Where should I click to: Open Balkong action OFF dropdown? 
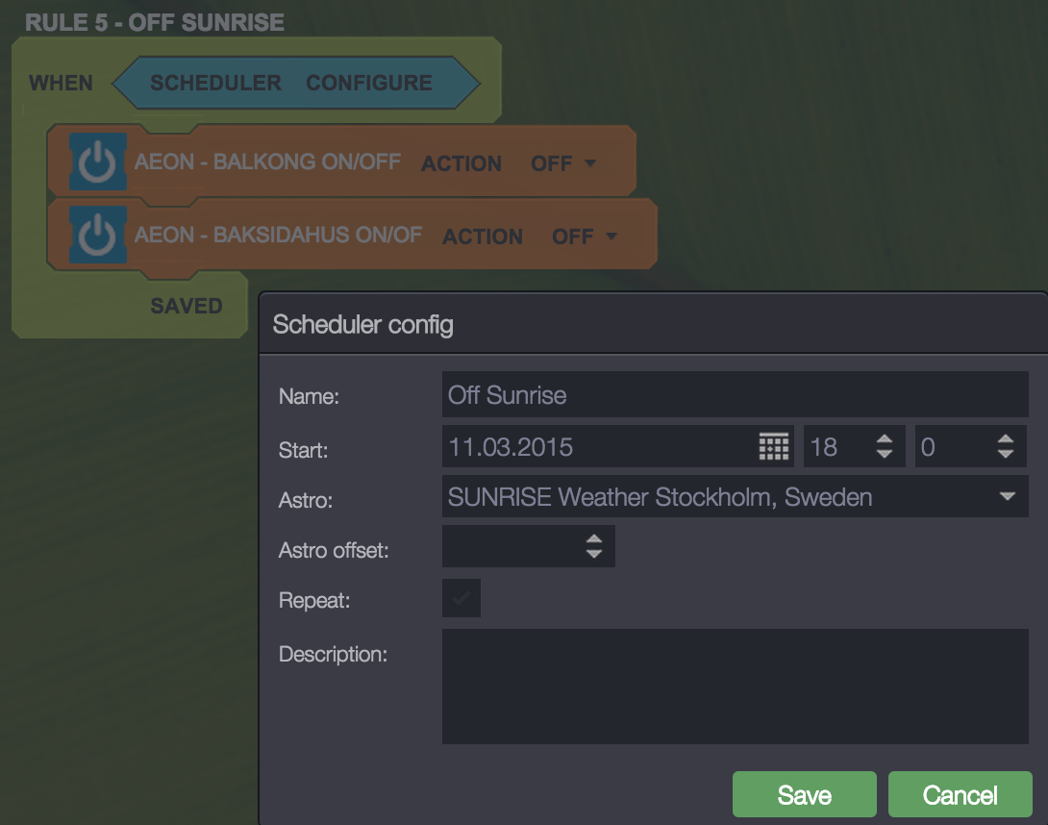click(564, 163)
